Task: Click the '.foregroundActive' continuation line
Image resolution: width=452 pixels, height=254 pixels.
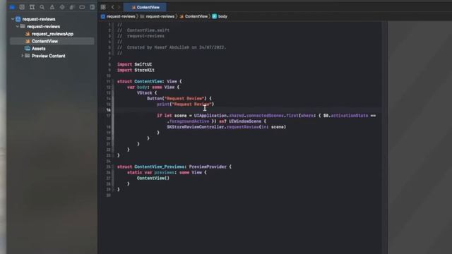Action: coord(217,121)
